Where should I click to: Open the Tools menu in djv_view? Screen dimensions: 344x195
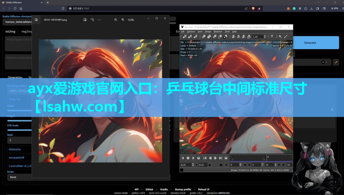tap(227, 31)
